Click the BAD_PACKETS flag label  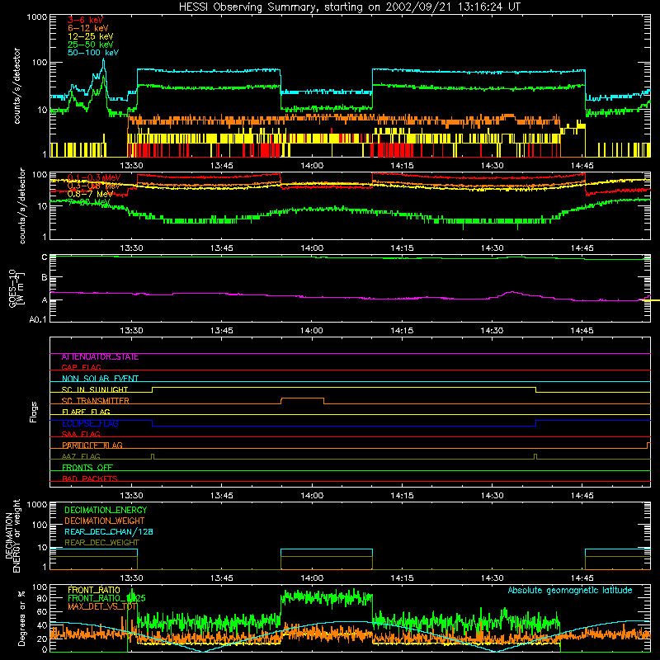[90, 478]
